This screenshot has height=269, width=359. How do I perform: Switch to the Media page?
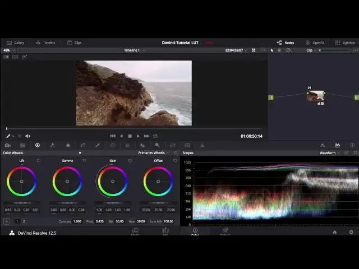pyautogui.click(x=135, y=231)
